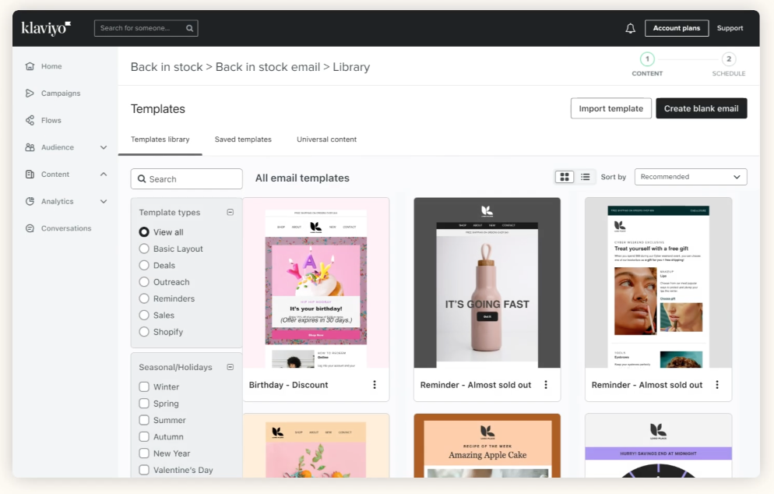Switch to list view

[x=585, y=177]
